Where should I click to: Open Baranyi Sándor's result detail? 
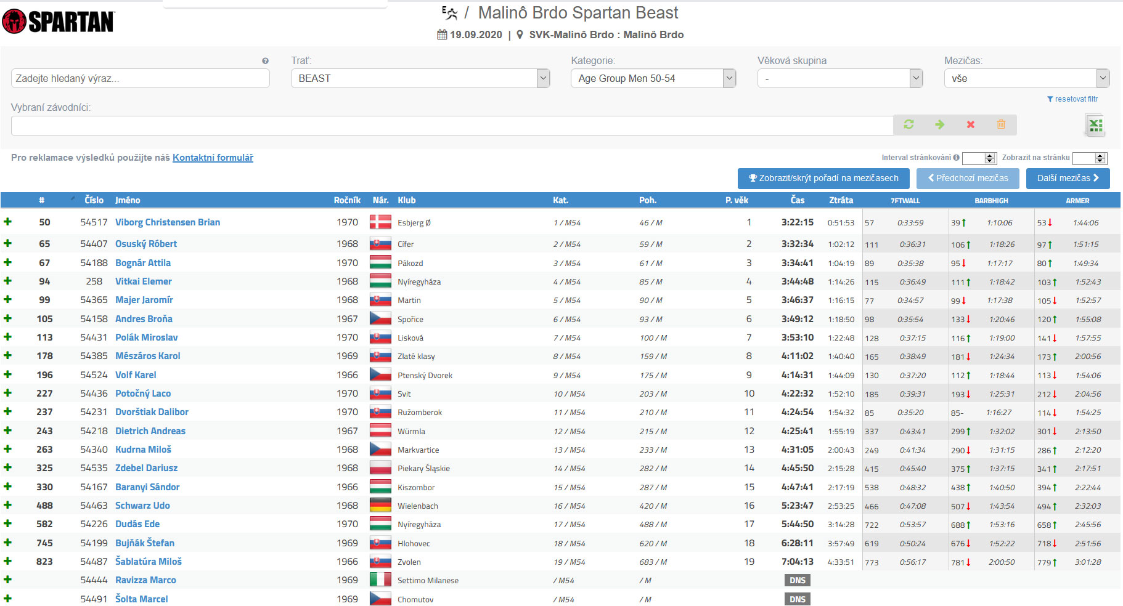(x=147, y=487)
